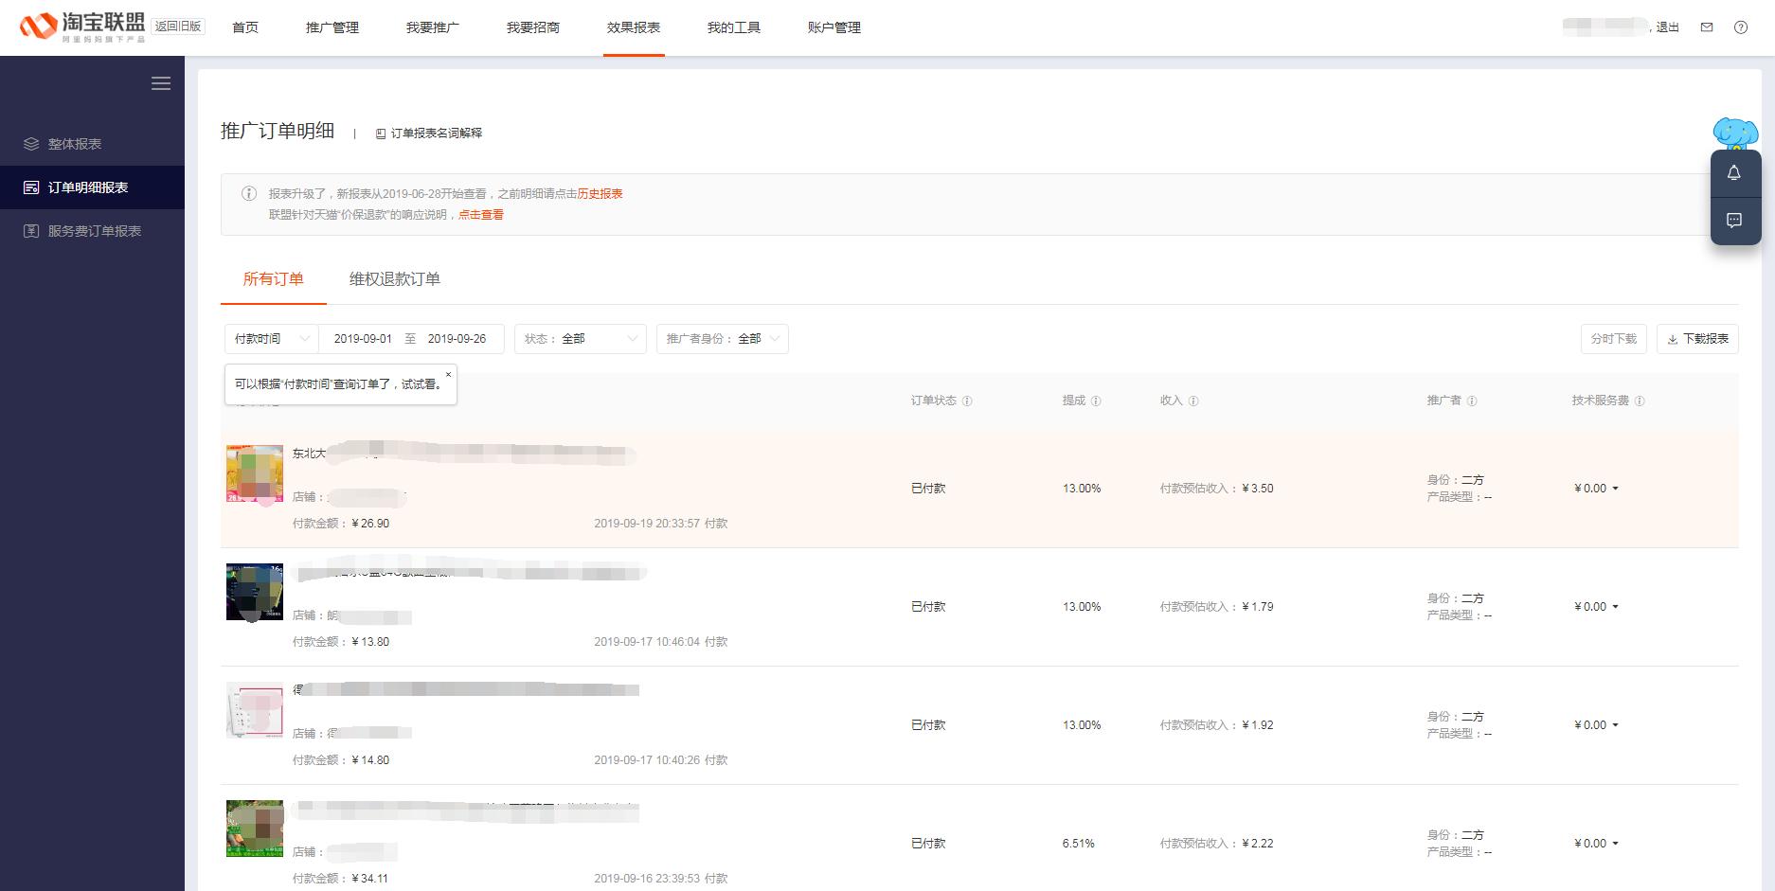Open the 状态 status dropdown showing 全部
Image resolution: width=1775 pixels, height=891 pixels.
[x=580, y=338]
